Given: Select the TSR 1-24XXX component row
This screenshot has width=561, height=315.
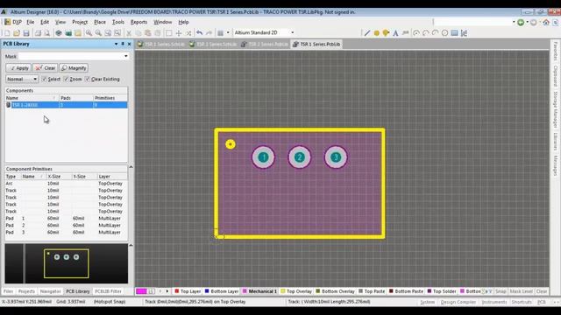Looking at the screenshot, I should (67, 105).
